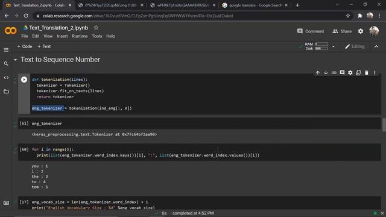Click the 'Text to Sequence Number' heading
Image resolution: width=386 pixels, height=217 pixels.
pos(60,60)
